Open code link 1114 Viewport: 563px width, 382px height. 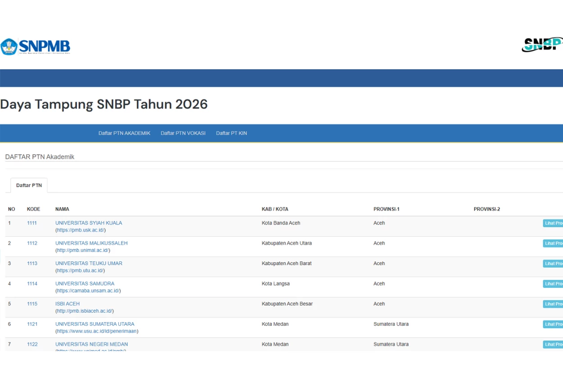(32, 284)
